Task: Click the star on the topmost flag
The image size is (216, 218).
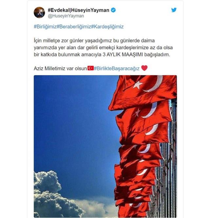Action: pyautogui.click(x=137, y=85)
